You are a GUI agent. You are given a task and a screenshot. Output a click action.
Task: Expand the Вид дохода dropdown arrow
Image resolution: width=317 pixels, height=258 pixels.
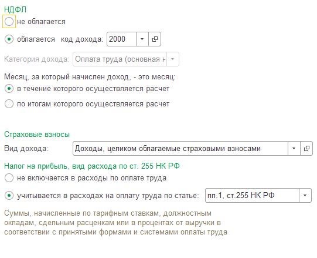click(x=294, y=149)
